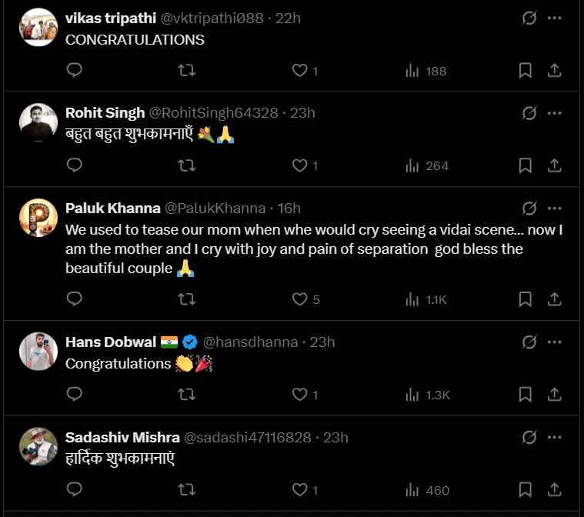
Task: View 264 views analytics on Rohit's tweet
Action: click(x=426, y=165)
